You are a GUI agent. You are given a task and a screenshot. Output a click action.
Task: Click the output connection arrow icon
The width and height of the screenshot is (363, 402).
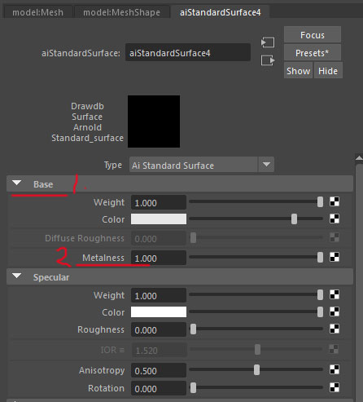tap(268, 60)
